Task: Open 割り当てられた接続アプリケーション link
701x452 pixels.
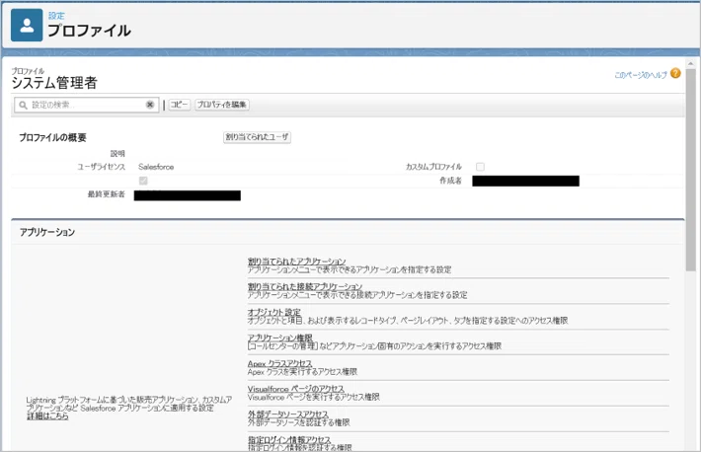Action: [x=305, y=286]
